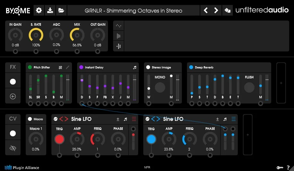294x171 pixels.
Task: Select next waveform on blue Sine LFO
Action: tap(158, 119)
